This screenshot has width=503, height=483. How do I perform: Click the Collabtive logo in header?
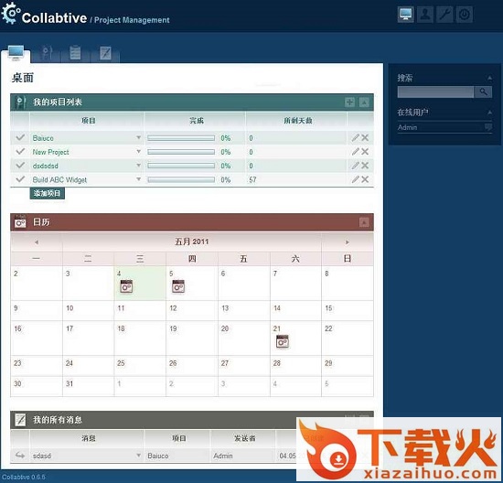[44, 15]
